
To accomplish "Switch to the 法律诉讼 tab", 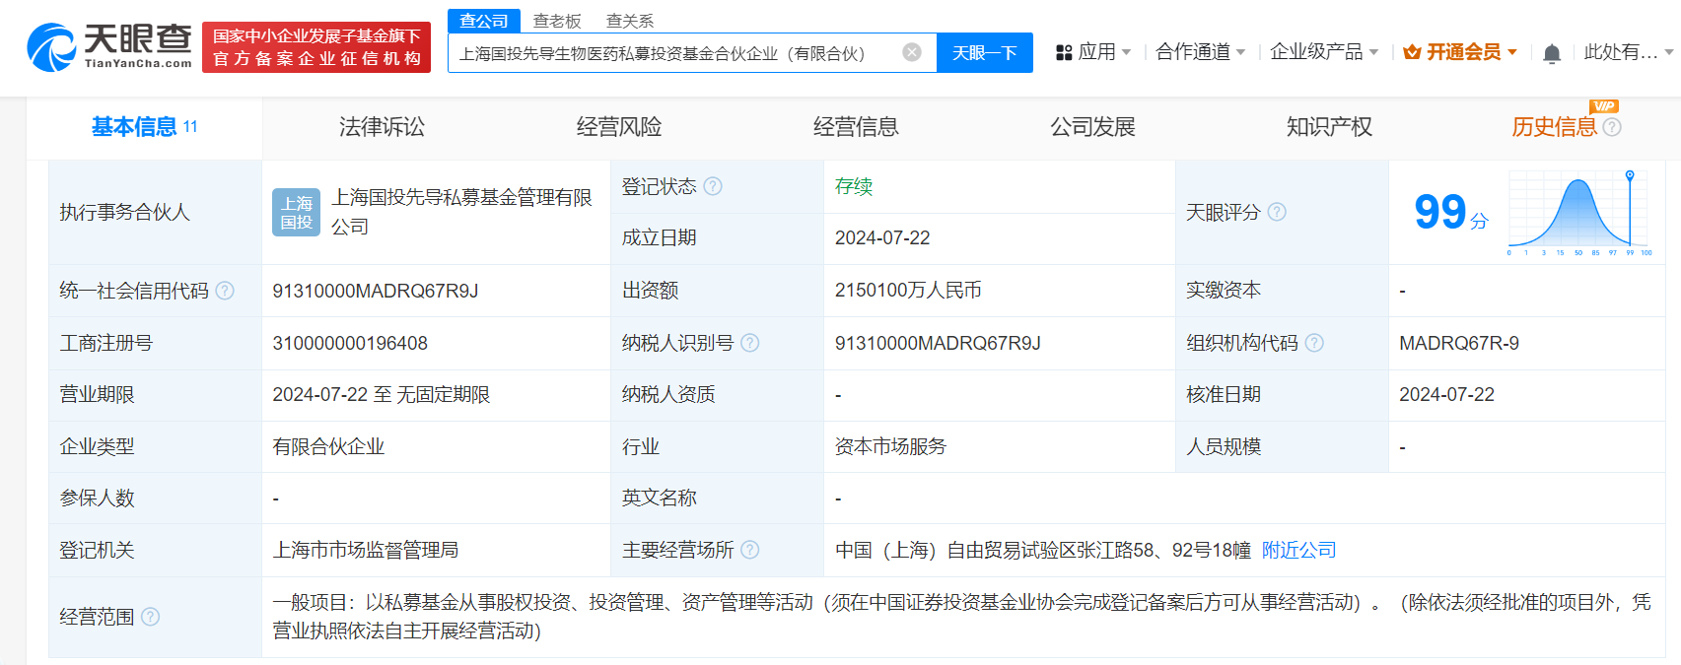I will [382, 127].
